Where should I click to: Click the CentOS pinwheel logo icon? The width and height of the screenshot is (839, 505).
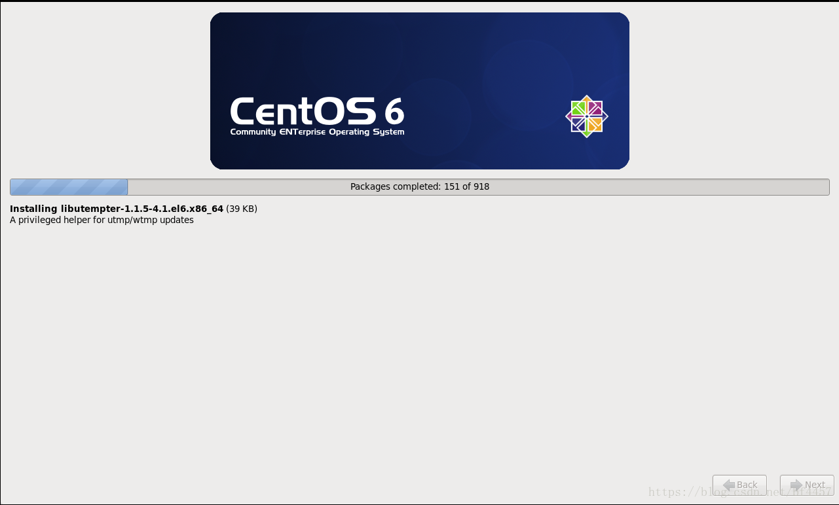(x=587, y=116)
